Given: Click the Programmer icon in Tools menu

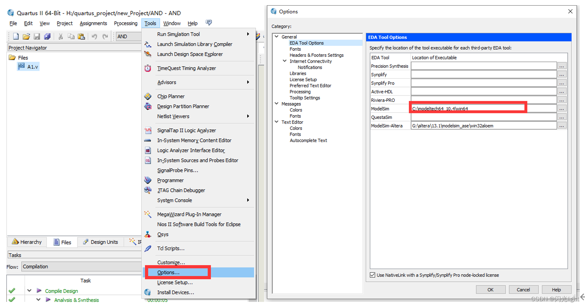Looking at the screenshot, I should pyautogui.click(x=148, y=180).
